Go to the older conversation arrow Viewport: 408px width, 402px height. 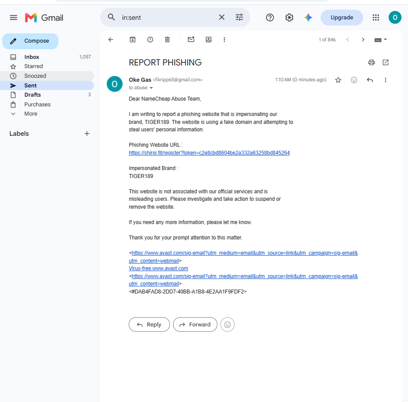(x=363, y=40)
